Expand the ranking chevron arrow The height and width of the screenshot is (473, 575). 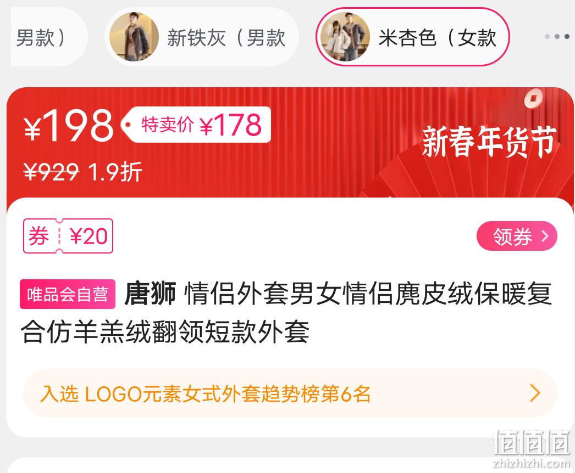point(535,393)
